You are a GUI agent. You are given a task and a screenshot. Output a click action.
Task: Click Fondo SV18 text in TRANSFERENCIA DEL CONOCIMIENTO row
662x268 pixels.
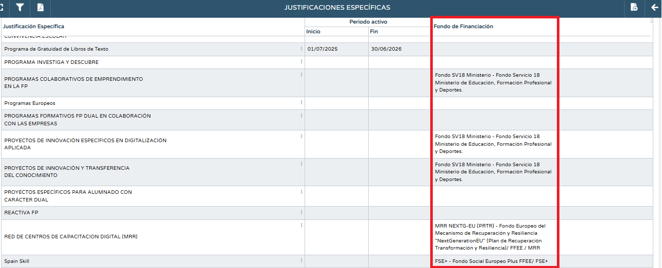493,172
